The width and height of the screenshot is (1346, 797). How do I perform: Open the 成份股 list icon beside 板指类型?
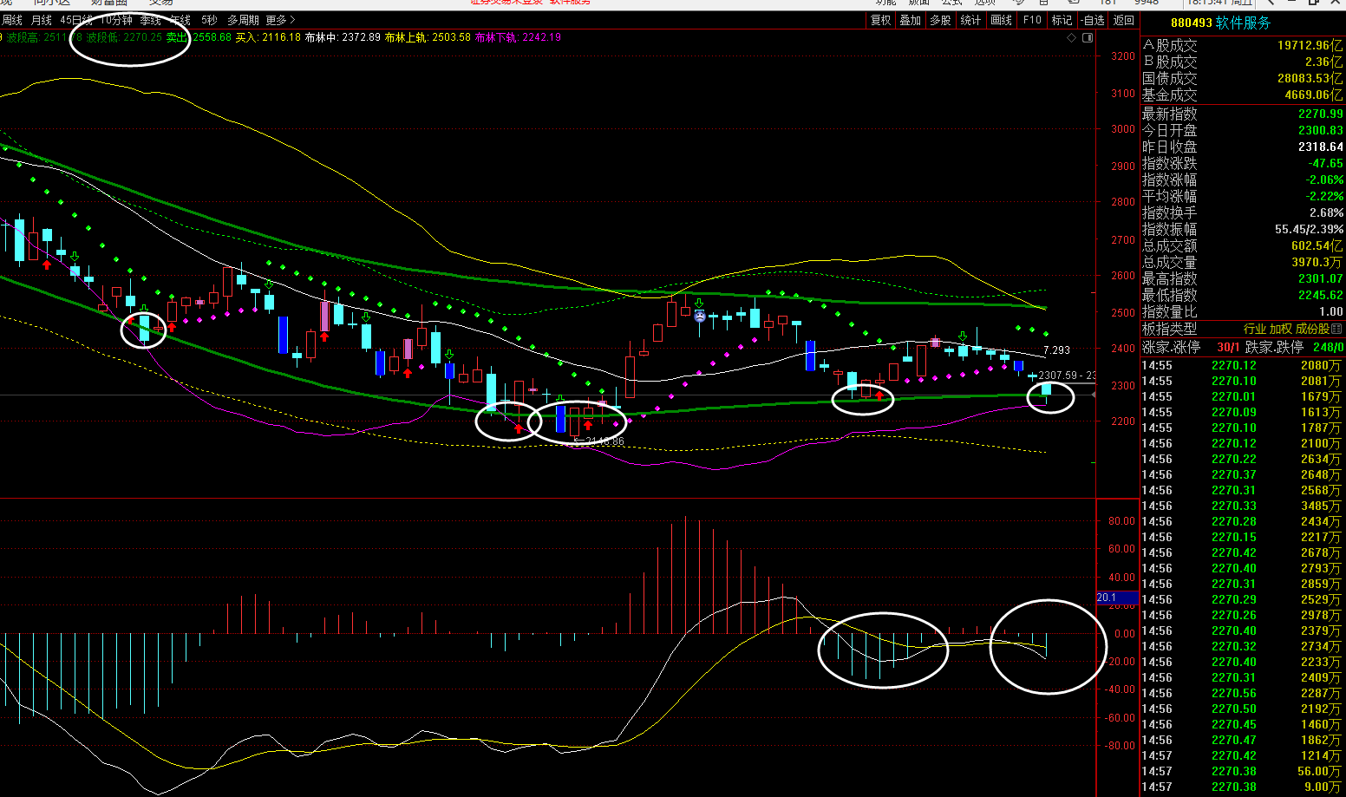pos(1336,329)
